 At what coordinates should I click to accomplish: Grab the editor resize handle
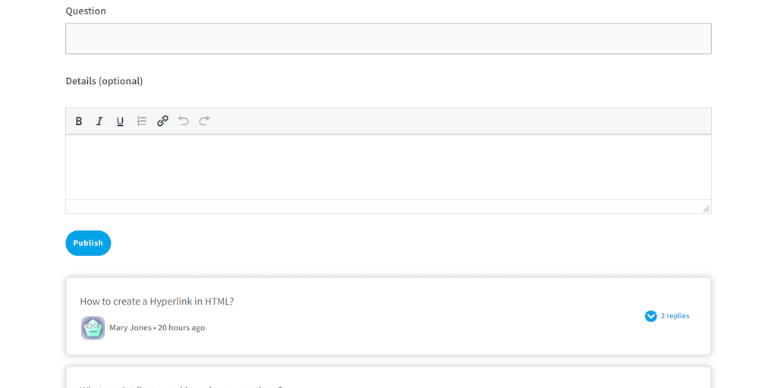pyautogui.click(x=706, y=208)
